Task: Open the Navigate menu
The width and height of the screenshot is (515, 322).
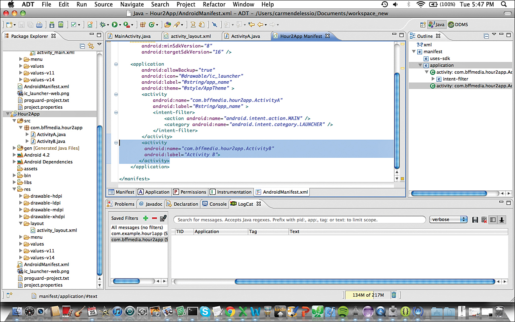Action: (x=132, y=4)
